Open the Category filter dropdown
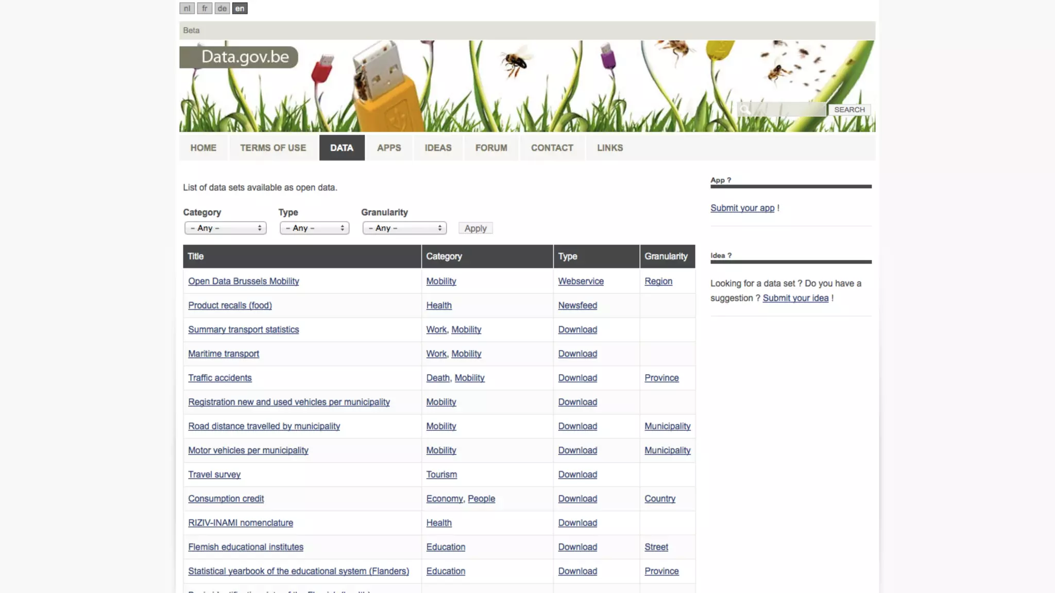The width and height of the screenshot is (1055, 593). tap(226, 228)
